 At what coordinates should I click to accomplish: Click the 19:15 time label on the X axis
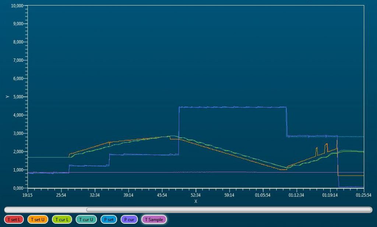click(x=28, y=195)
